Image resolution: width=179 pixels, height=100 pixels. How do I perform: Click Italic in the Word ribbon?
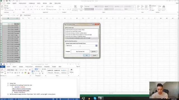click(x=10, y=73)
